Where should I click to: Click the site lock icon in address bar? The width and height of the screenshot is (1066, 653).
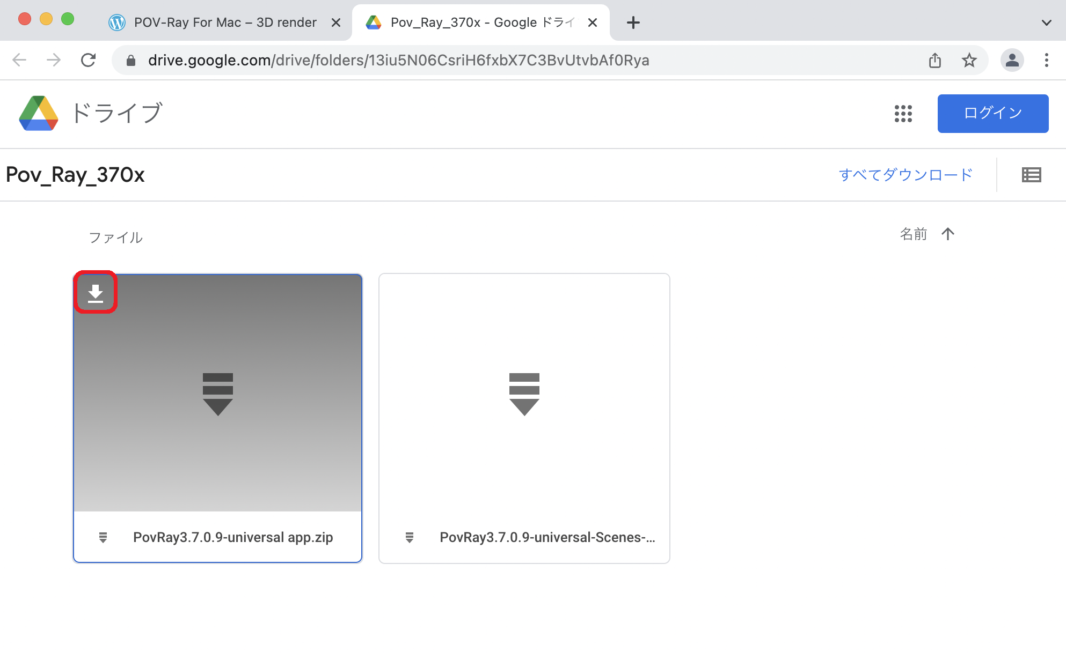pyautogui.click(x=131, y=61)
